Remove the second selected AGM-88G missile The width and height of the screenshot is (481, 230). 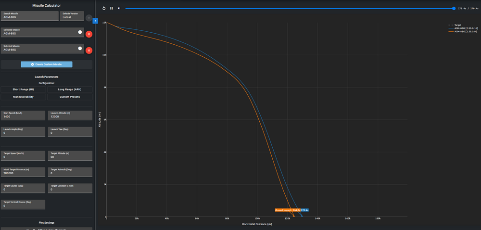tap(89, 51)
